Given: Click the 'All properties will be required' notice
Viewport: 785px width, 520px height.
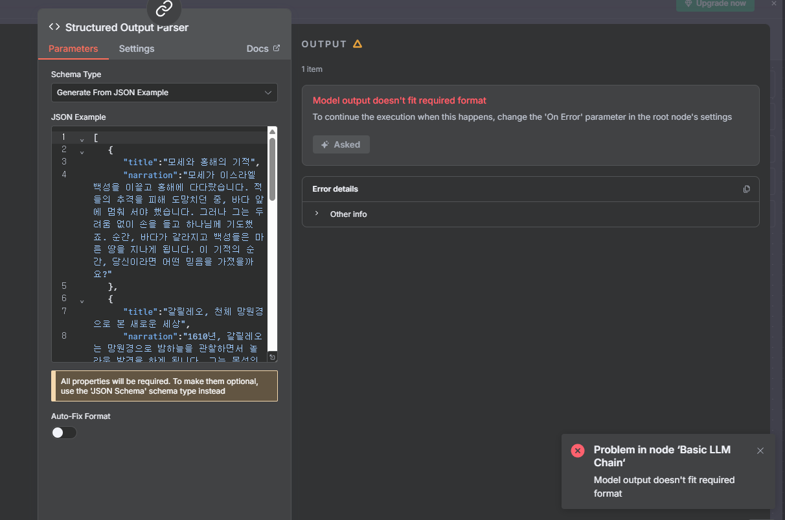Looking at the screenshot, I should 165,386.
